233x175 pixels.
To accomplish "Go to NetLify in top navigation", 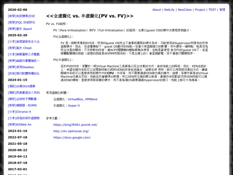I will (x=169, y=10).
